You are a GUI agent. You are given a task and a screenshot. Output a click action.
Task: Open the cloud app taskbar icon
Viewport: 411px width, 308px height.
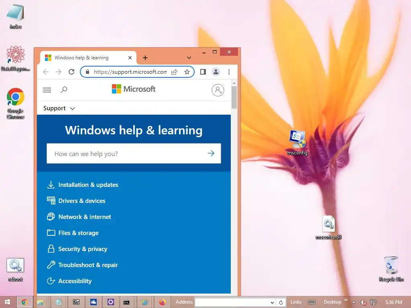pyautogui.click(x=93, y=302)
